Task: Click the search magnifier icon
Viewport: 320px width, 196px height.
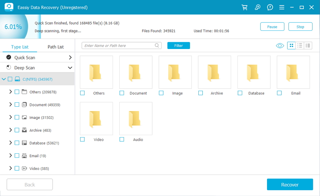Action: [157, 45]
